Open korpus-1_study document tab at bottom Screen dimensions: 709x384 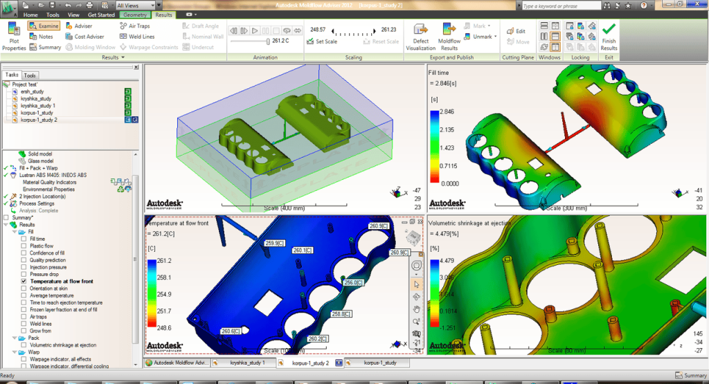[x=377, y=363]
